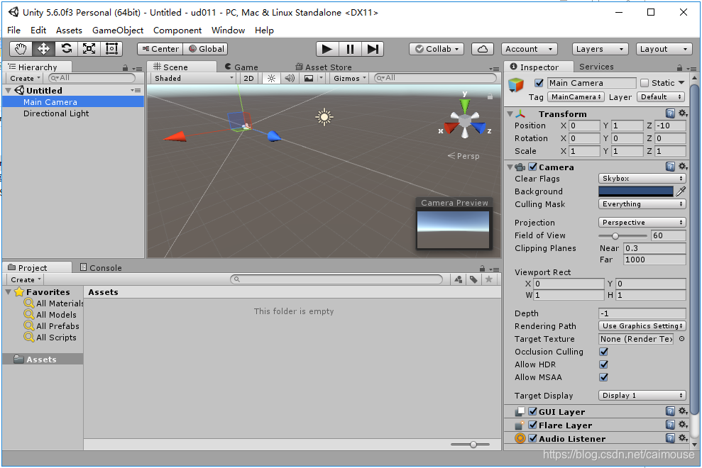This screenshot has width=702, height=468.
Task: Open the GameObject menu
Action: coord(118,30)
